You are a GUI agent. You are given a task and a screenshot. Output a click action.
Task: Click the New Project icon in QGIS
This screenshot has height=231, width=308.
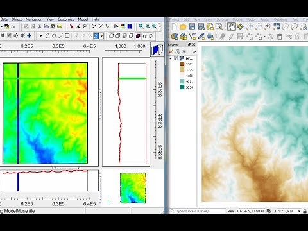(x=174, y=27)
